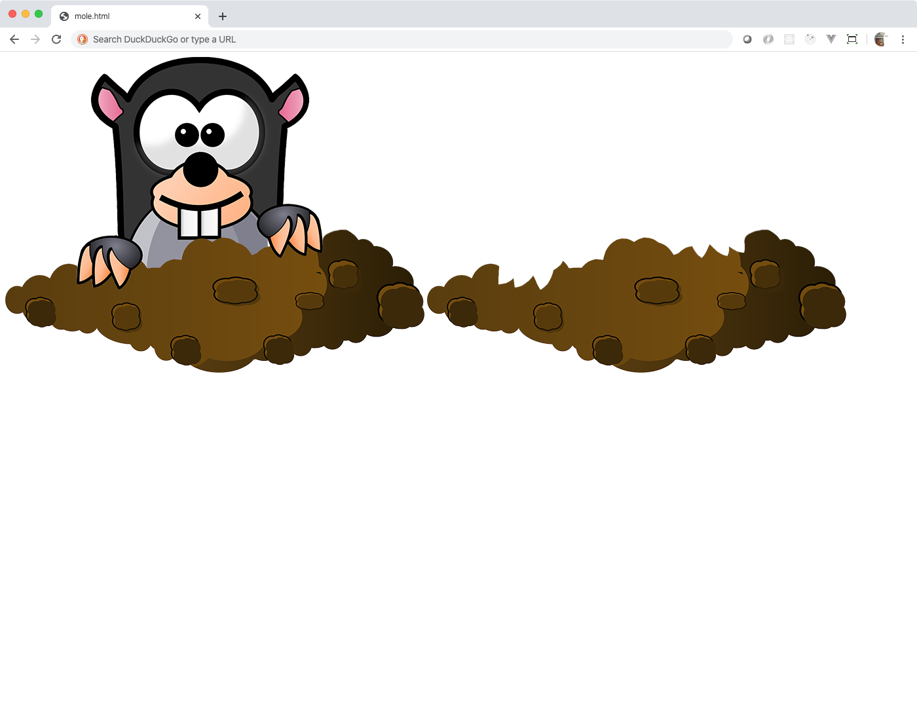Open the Chrome profile avatar
This screenshot has width=917, height=704.
pyautogui.click(x=881, y=39)
